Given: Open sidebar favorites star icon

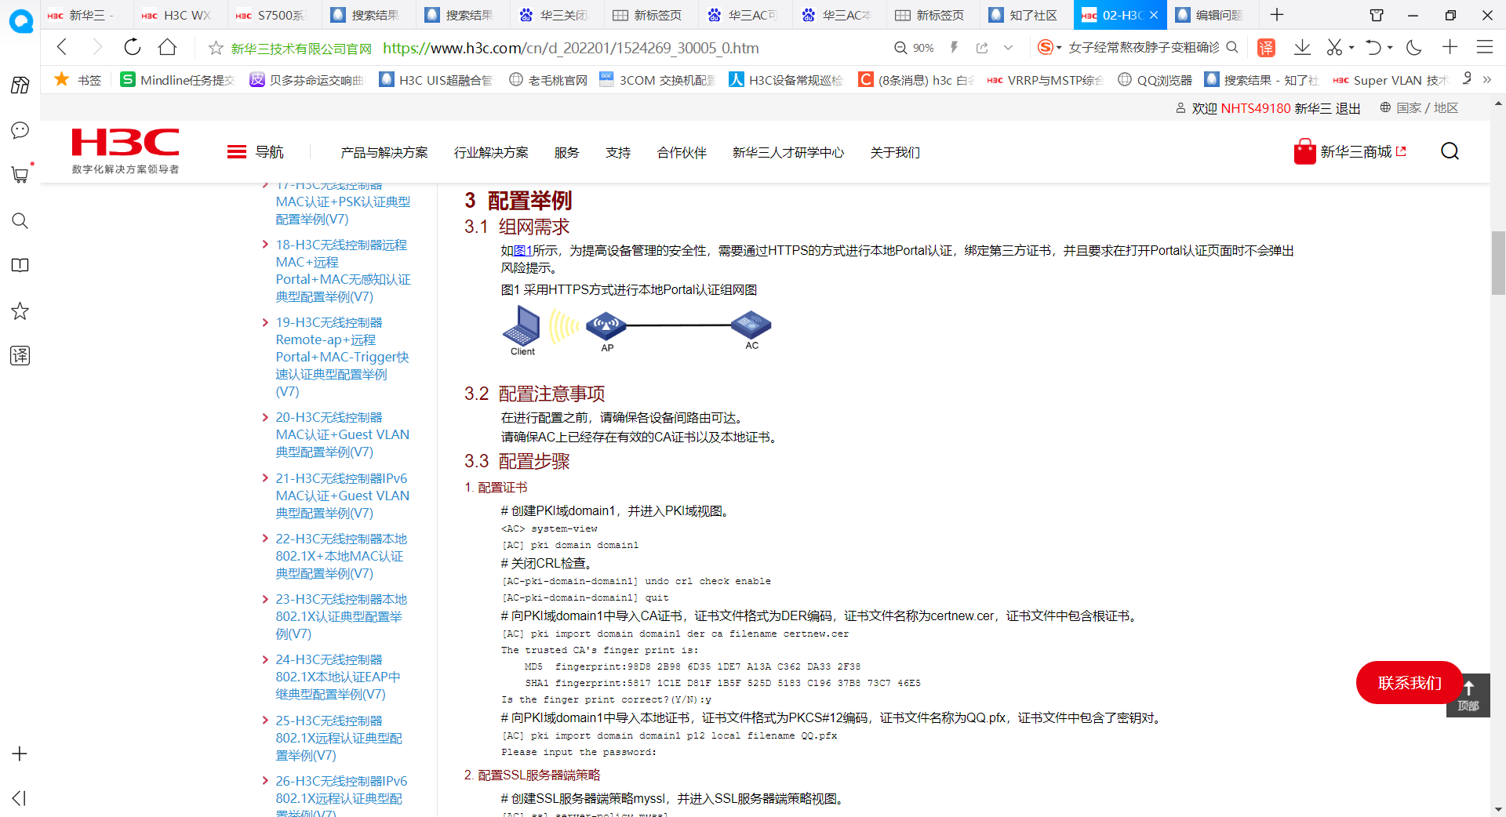Looking at the screenshot, I should pyautogui.click(x=20, y=310).
